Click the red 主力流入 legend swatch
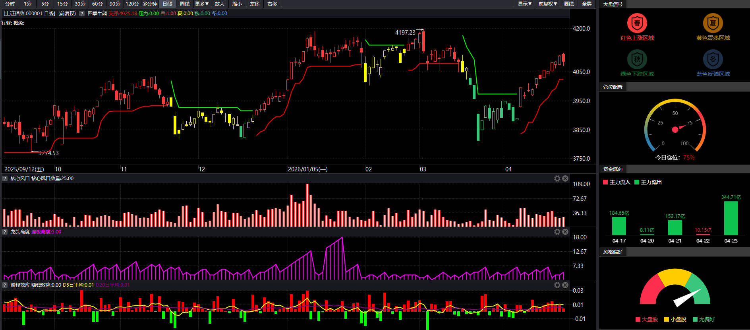The height and width of the screenshot is (330, 750). (x=605, y=182)
